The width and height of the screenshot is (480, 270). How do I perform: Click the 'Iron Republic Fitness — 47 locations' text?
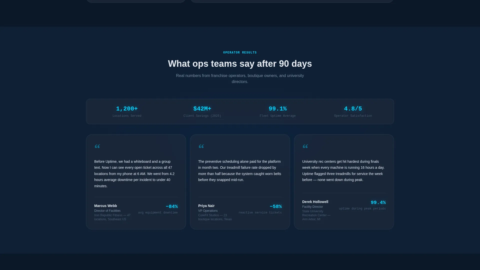[x=112, y=217]
